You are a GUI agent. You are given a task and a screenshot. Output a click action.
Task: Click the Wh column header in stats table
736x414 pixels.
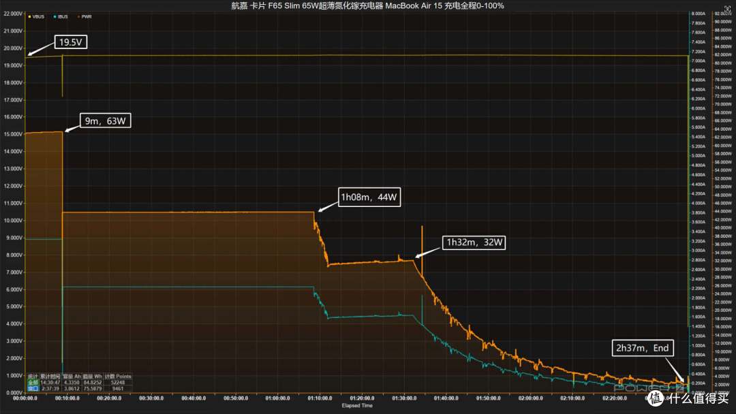93,377
